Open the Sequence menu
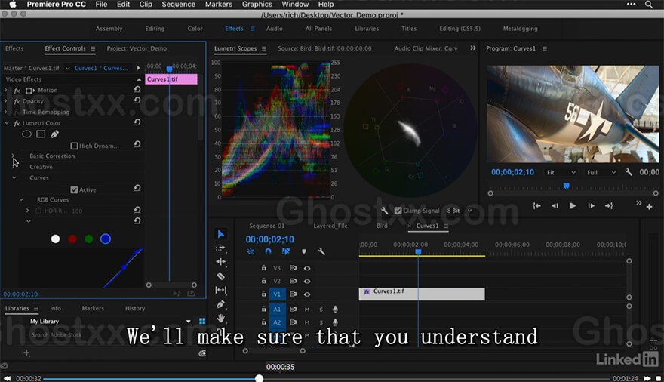The image size is (664, 382). point(178,5)
